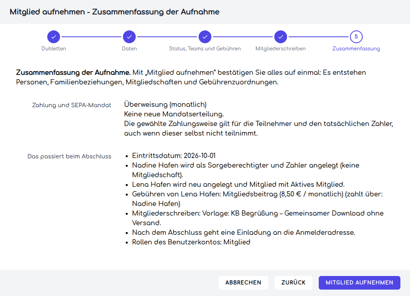The image size is (410, 296).
Task: Click the step 5 Zusammenfassung circle
Action: point(356,37)
